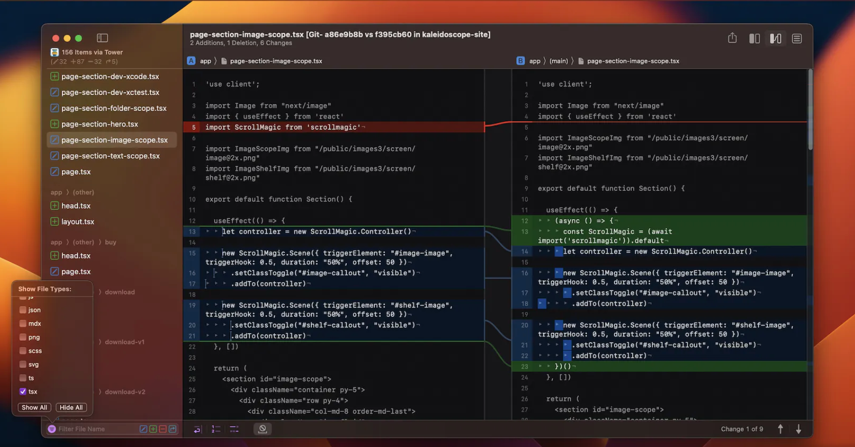Image resolution: width=855 pixels, height=447 pixels.
Task: Enable the png file type checkbox
Action: (x=23, y=337)
